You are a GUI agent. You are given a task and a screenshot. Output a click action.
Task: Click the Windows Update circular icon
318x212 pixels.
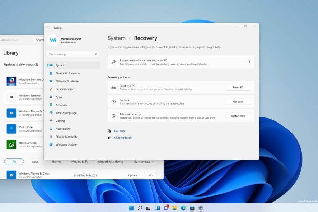(x=51, y=144)
